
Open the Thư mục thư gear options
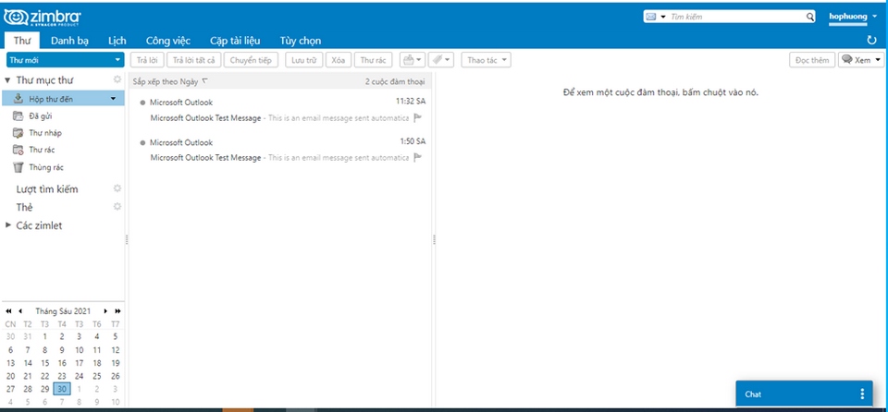click(117, 79)
